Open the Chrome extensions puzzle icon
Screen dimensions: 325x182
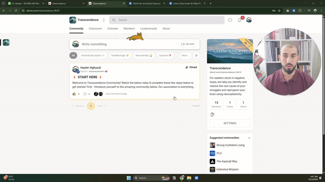[300, 10]
